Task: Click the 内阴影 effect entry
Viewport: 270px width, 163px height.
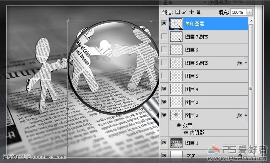Action: [197, 133]
